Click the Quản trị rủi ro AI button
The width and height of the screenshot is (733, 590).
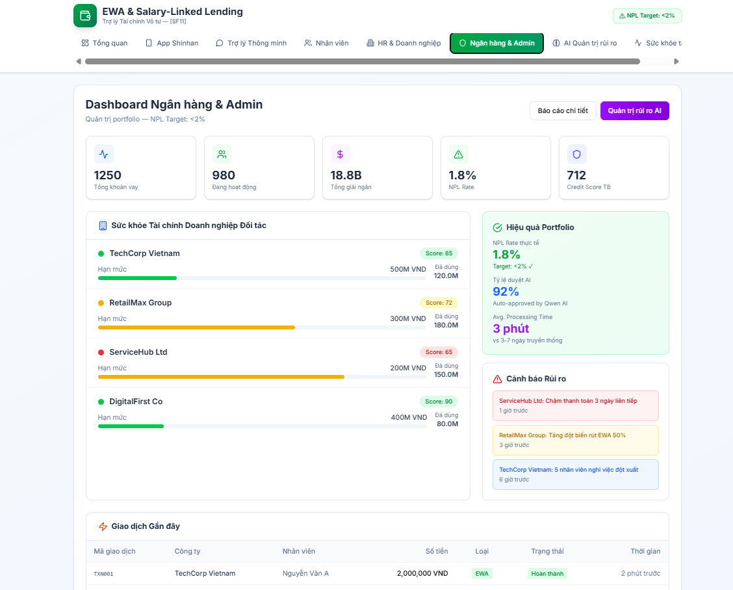[634, 111]
